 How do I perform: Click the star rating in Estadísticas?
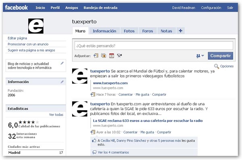29,122
